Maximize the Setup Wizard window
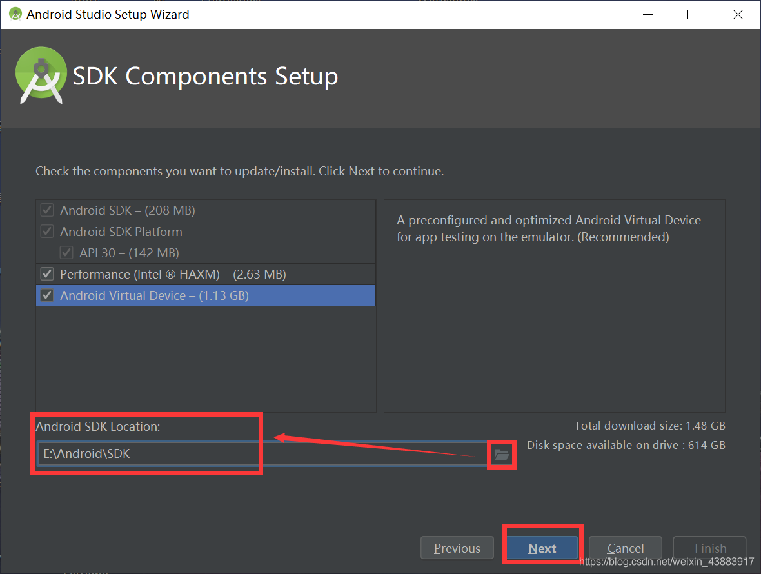The height and width of the screenshot is (574, 761). (x=693, y=15)
